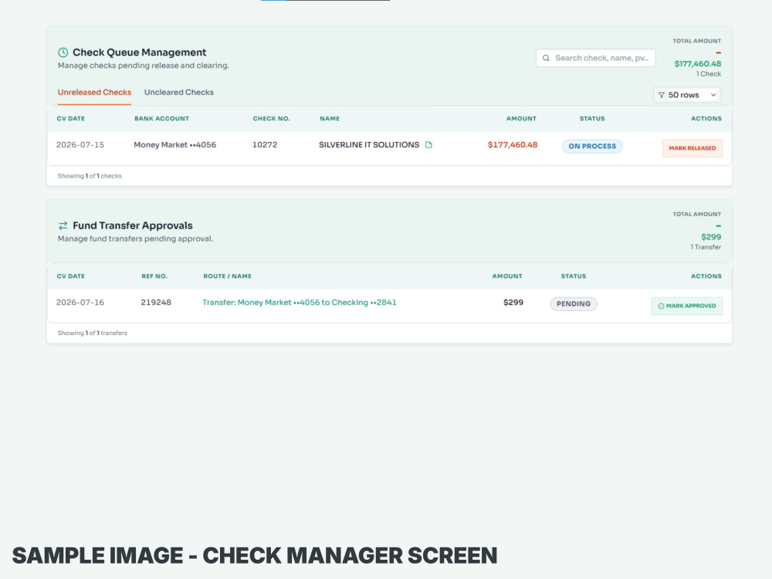Click the red $177,460.48 row amount
The width and height of the screenshot is (772, 579).
coord(513,145)
